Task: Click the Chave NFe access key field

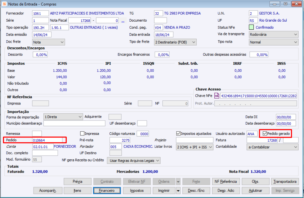Action: point(258,96)
